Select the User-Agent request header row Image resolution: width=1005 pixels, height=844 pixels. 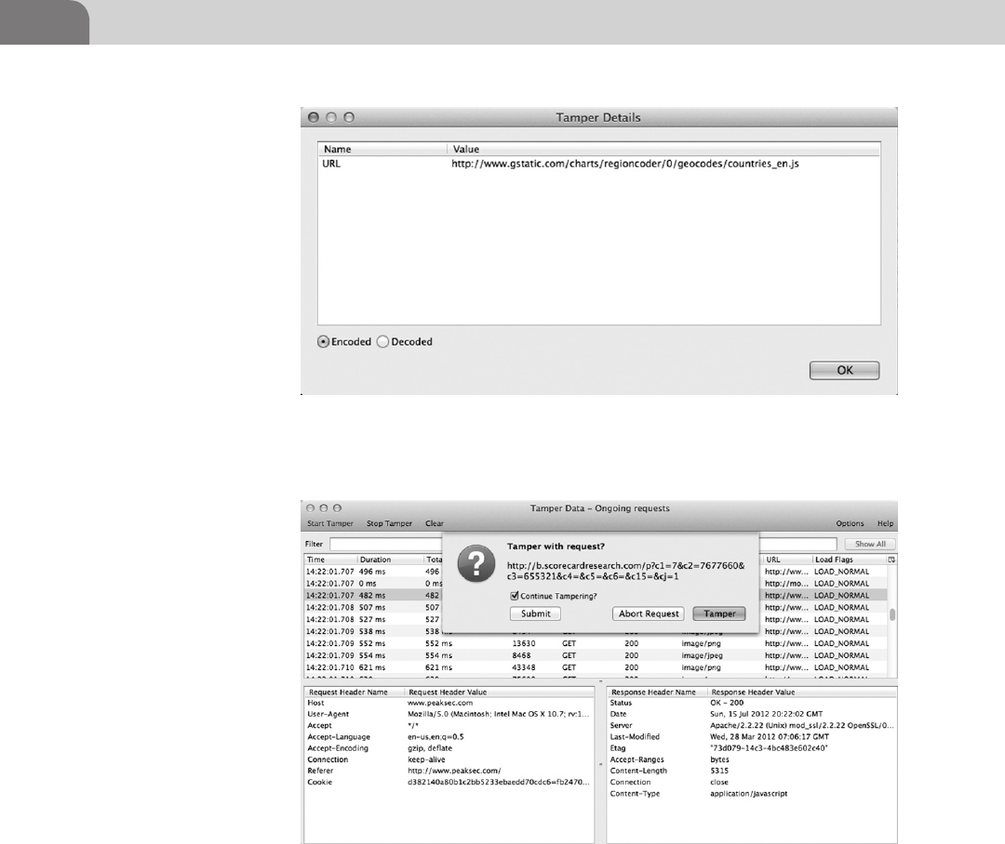coord(449,714)
